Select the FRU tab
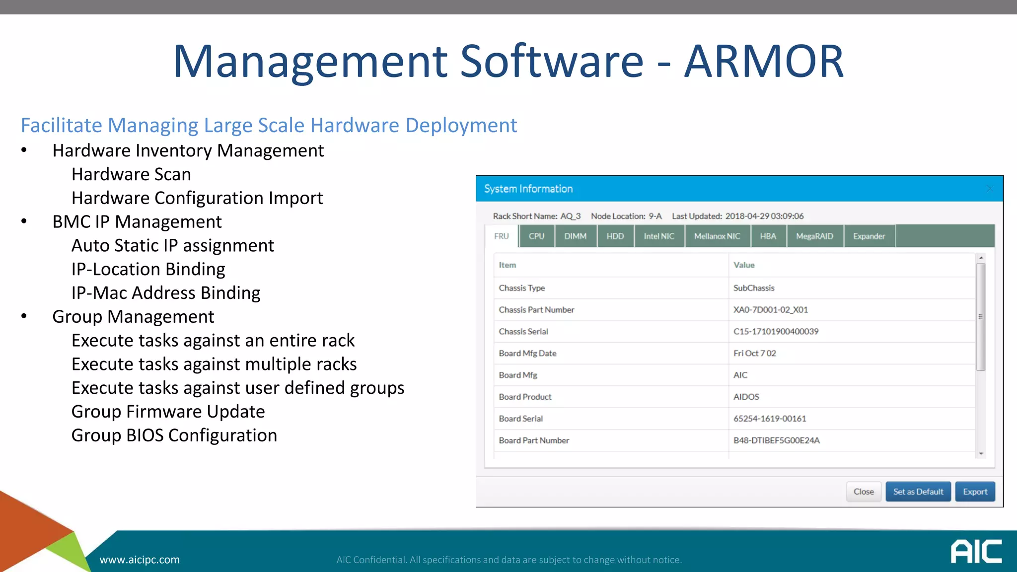Screen dimensions: 1017x572 (502, 236)
